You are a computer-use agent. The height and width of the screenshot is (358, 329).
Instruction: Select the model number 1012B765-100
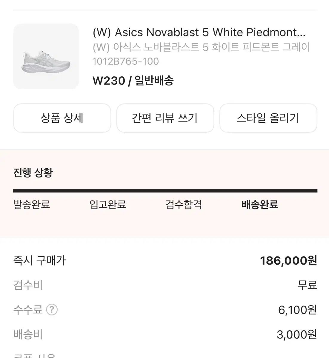[x=126, y=61]
